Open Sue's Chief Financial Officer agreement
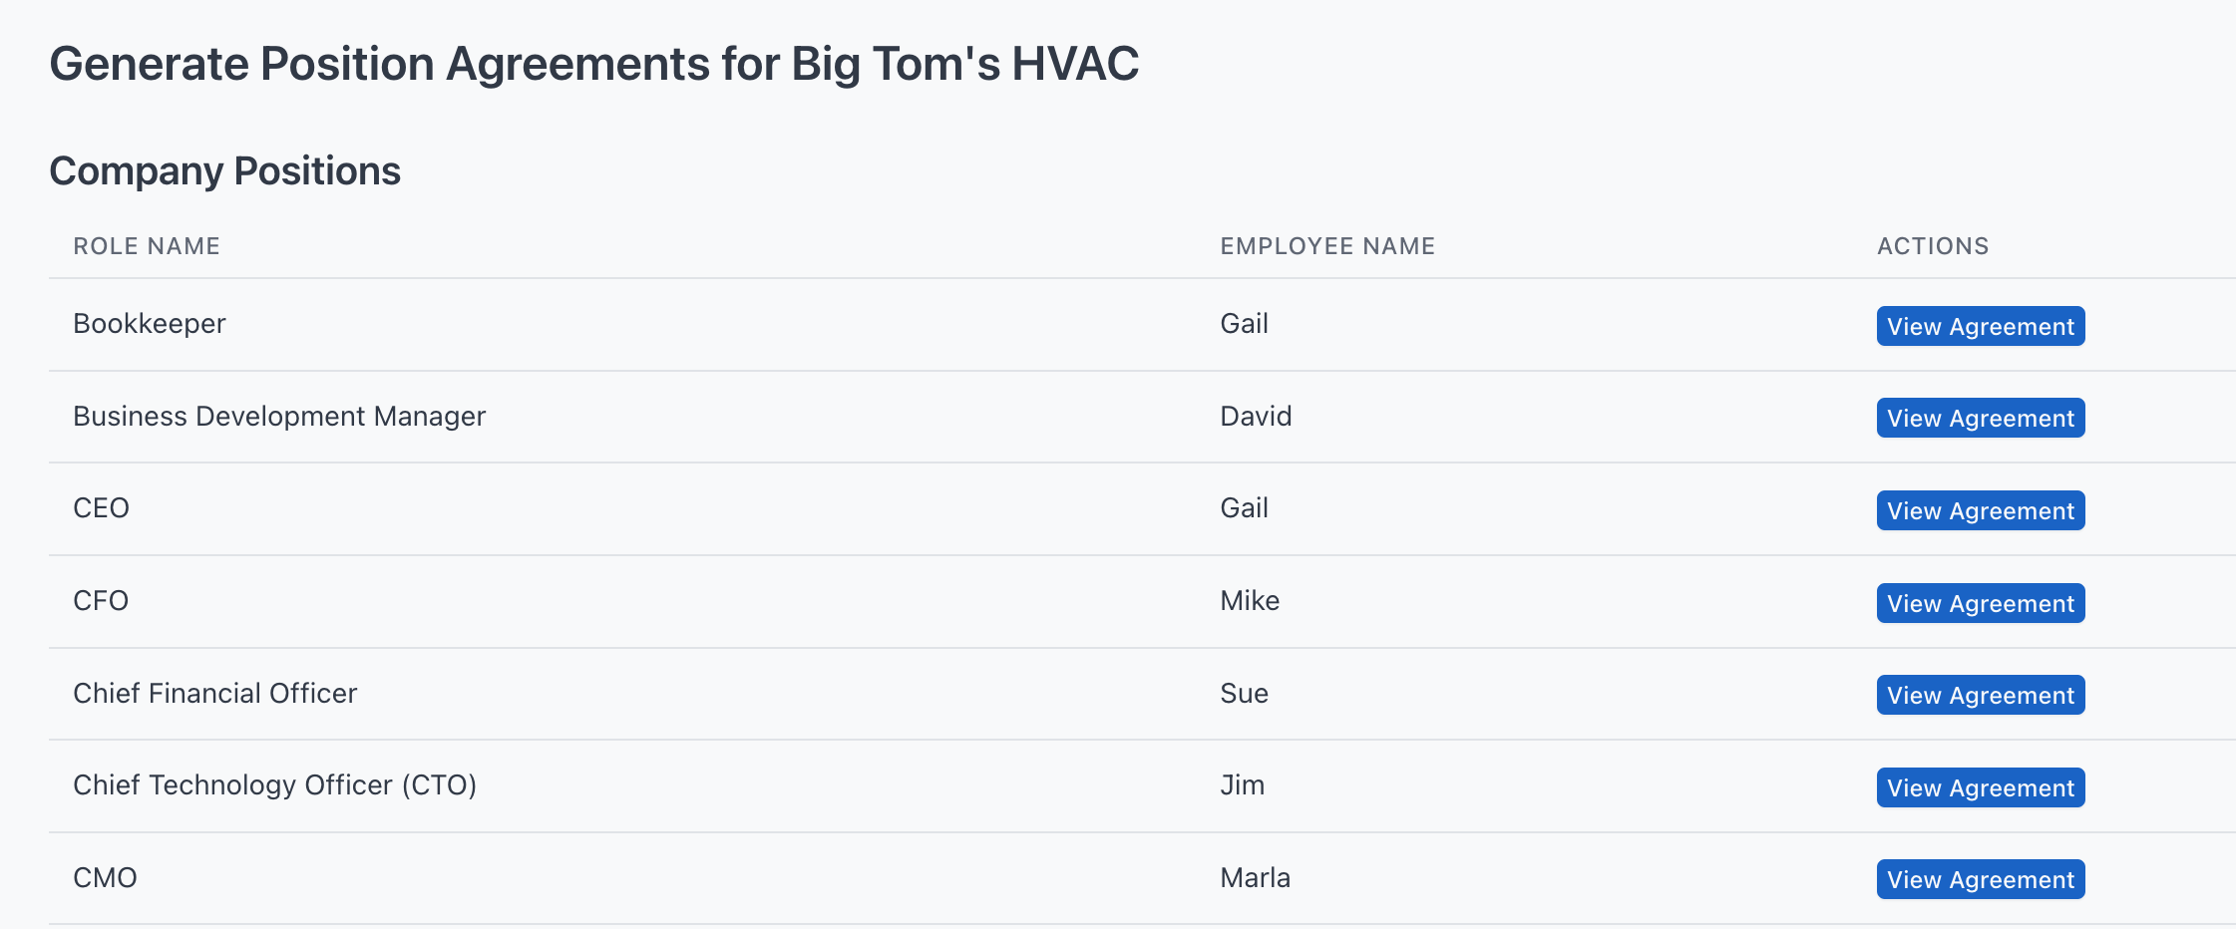The width and height of the screenshot is (2236, 929). pos(1981,695)
